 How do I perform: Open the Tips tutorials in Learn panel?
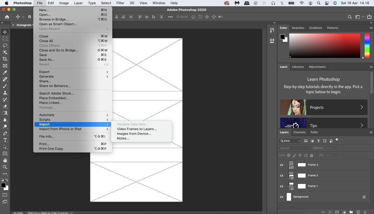click(323, 125)
